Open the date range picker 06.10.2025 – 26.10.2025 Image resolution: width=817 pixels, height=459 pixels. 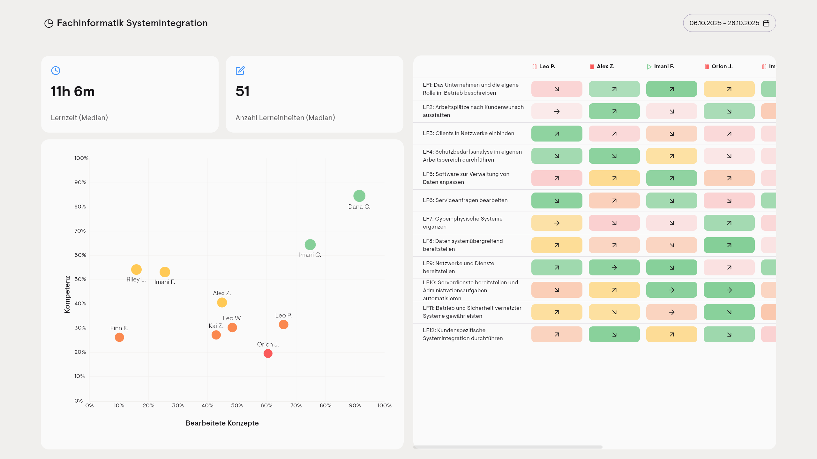click(x=724, y=23)
